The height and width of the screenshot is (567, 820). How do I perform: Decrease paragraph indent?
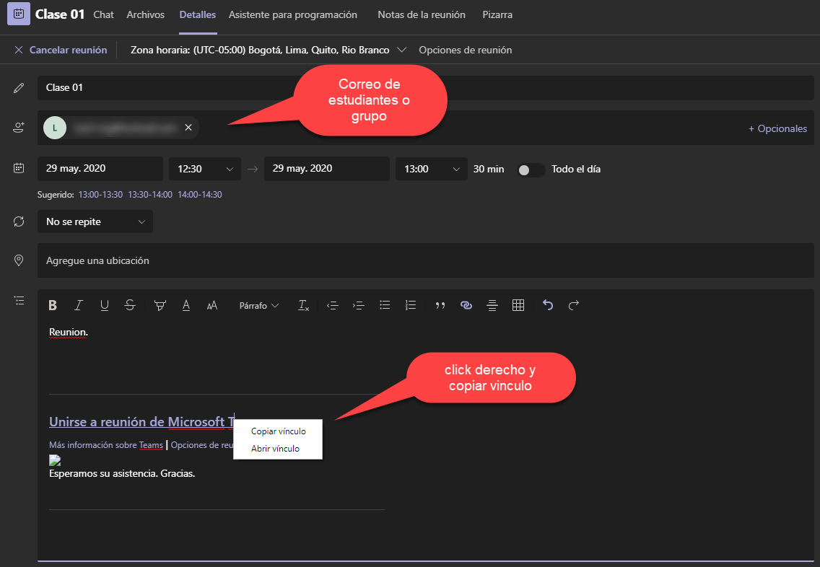coord(333,306)
